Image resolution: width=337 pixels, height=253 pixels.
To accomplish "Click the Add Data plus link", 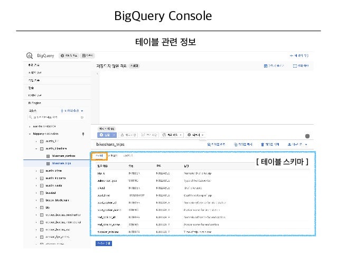I will 70,111.
